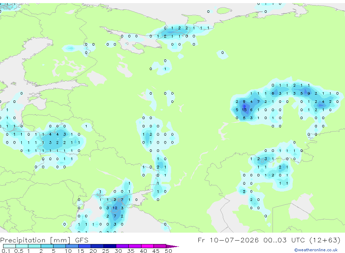Click the arrow tip above 50 mm on legend
345x253 pixels.
172,246
